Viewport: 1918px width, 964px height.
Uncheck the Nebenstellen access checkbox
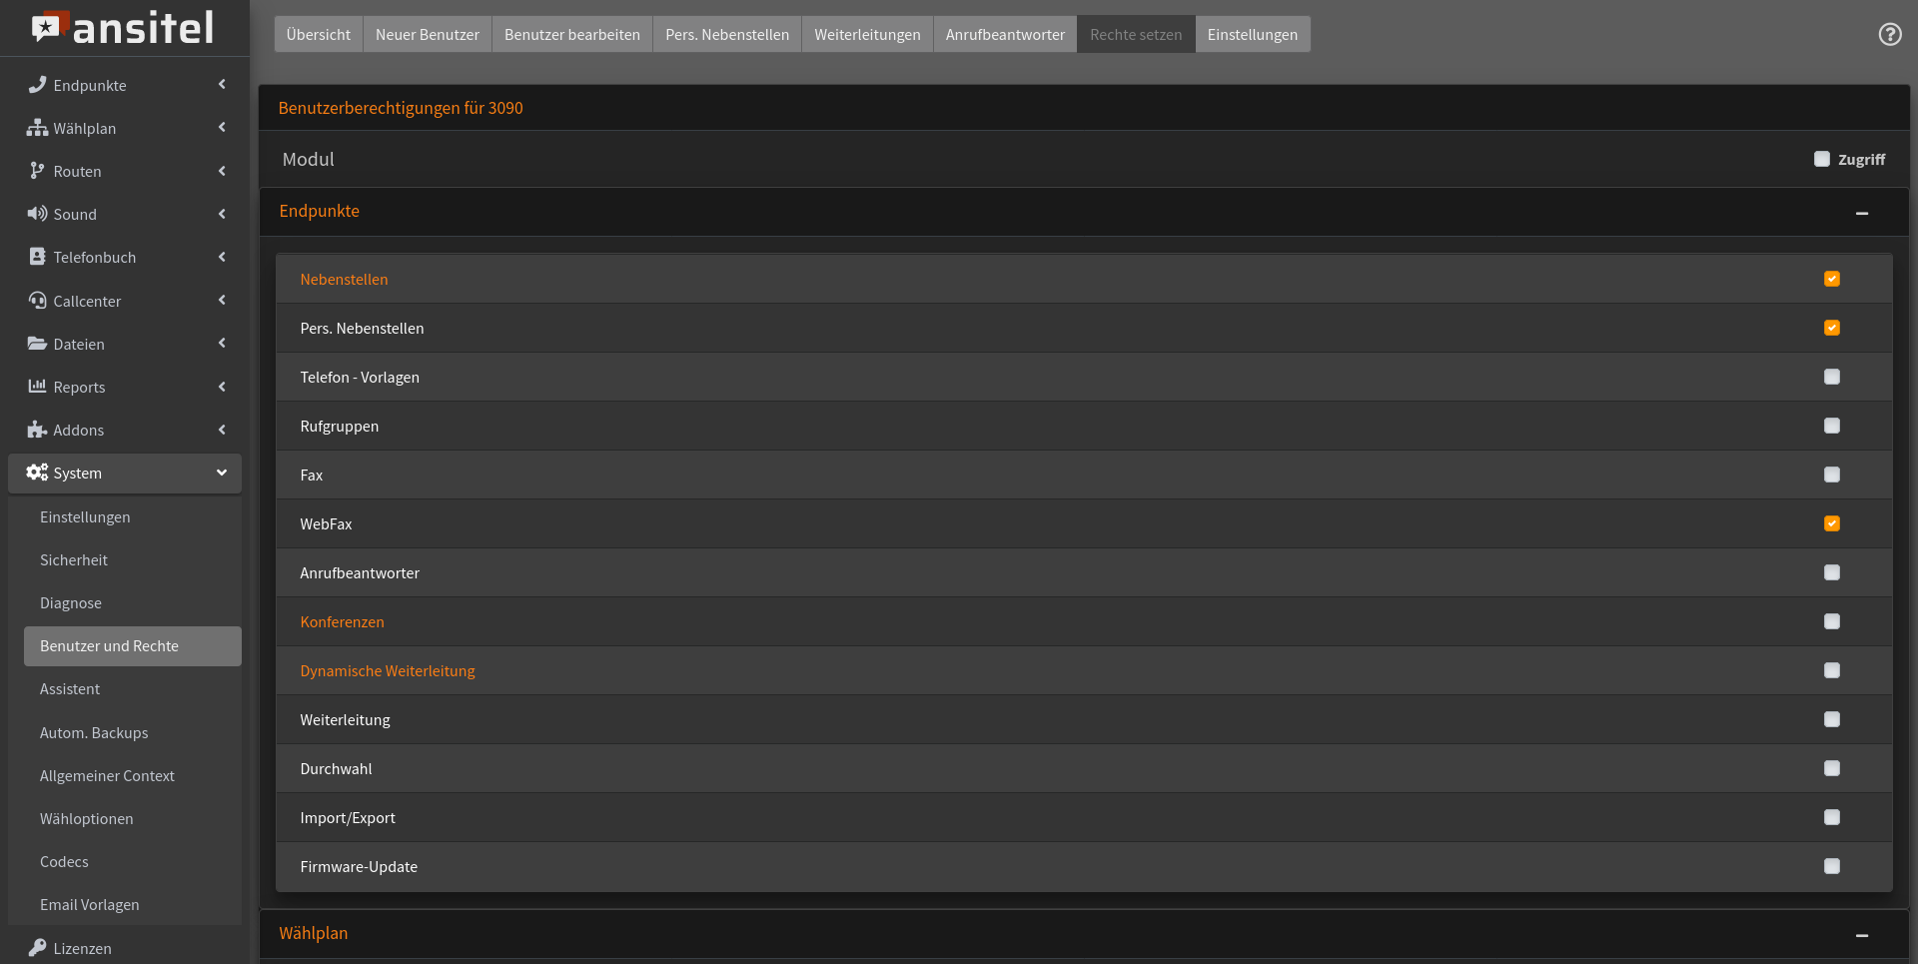click(1831, 279)
